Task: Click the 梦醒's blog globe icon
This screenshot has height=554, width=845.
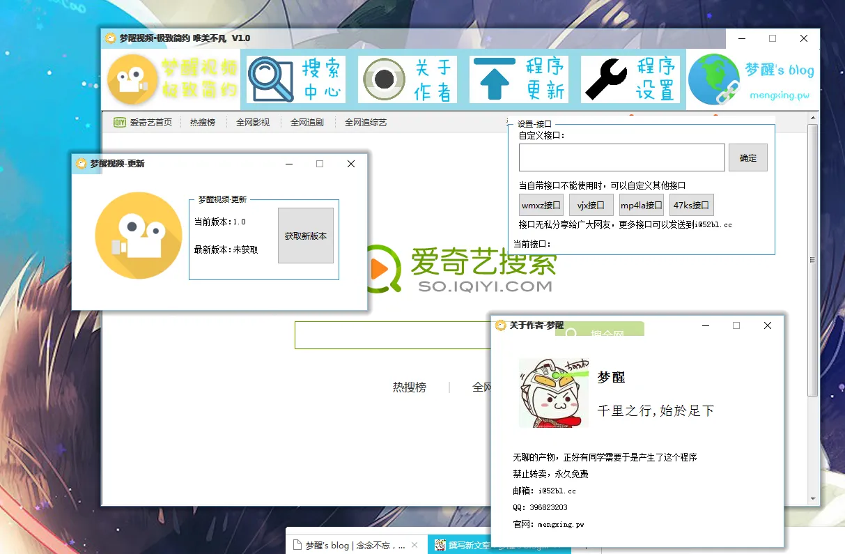Action: 713,79
